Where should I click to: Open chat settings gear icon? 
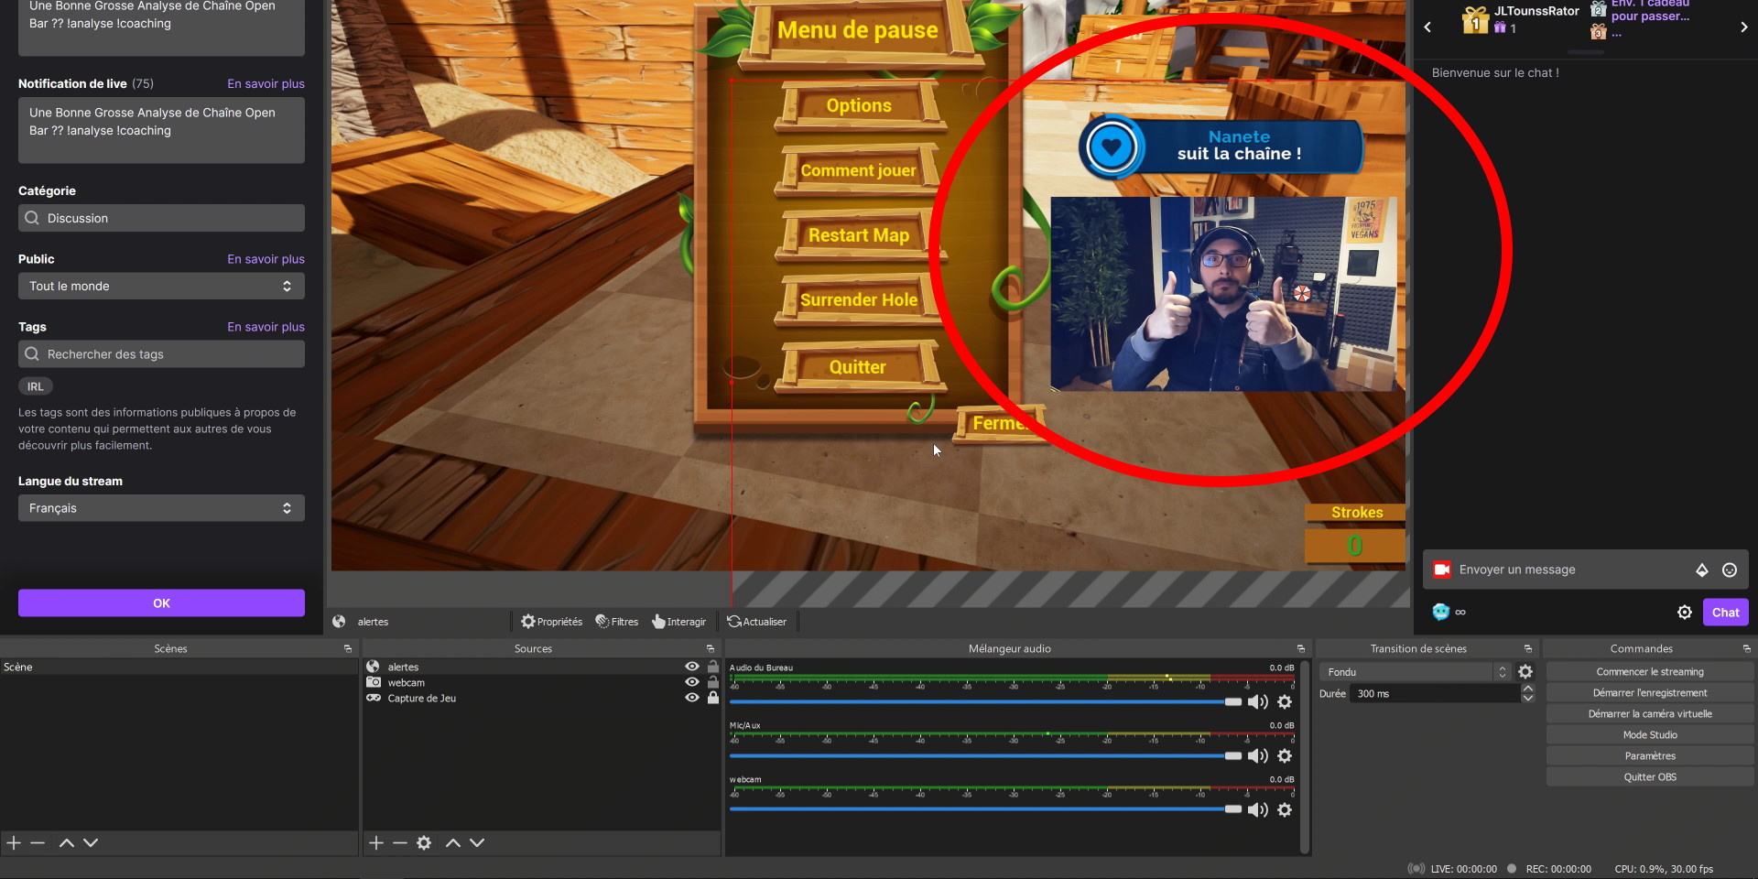point(1684,613)
